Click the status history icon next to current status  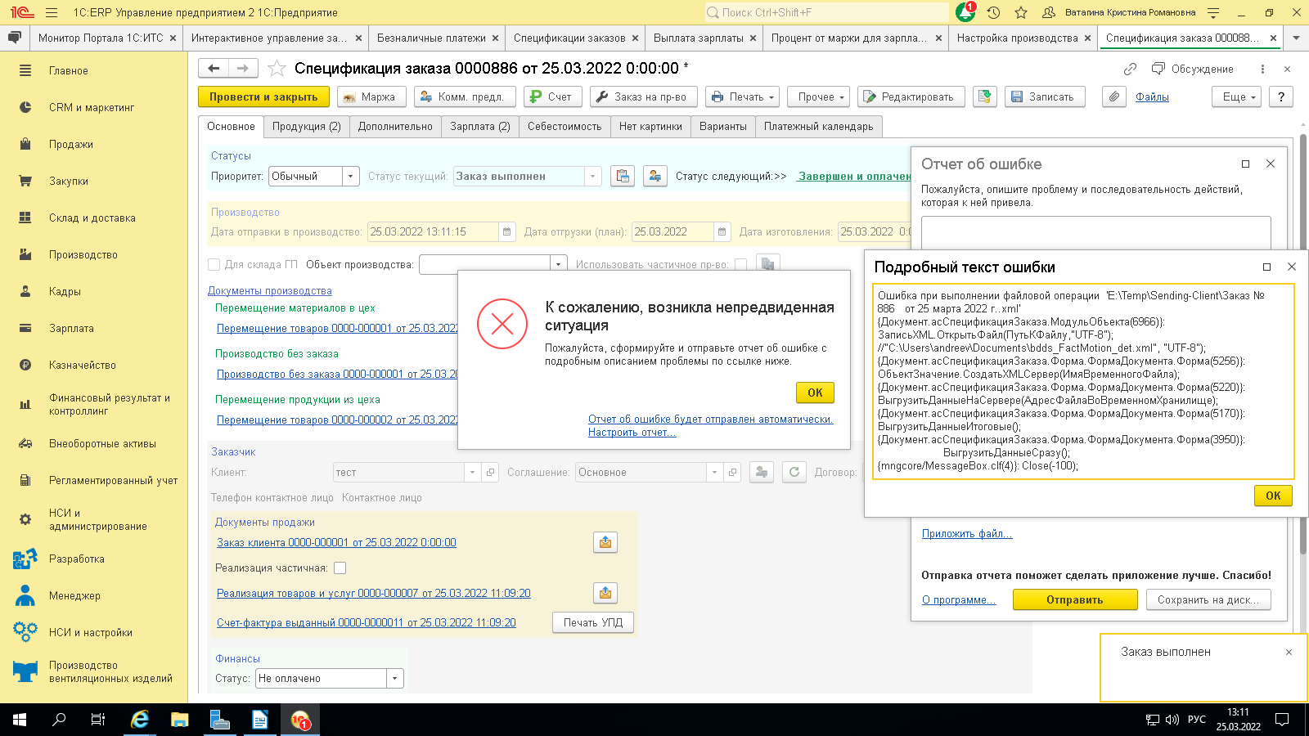(x=623, y=176)
